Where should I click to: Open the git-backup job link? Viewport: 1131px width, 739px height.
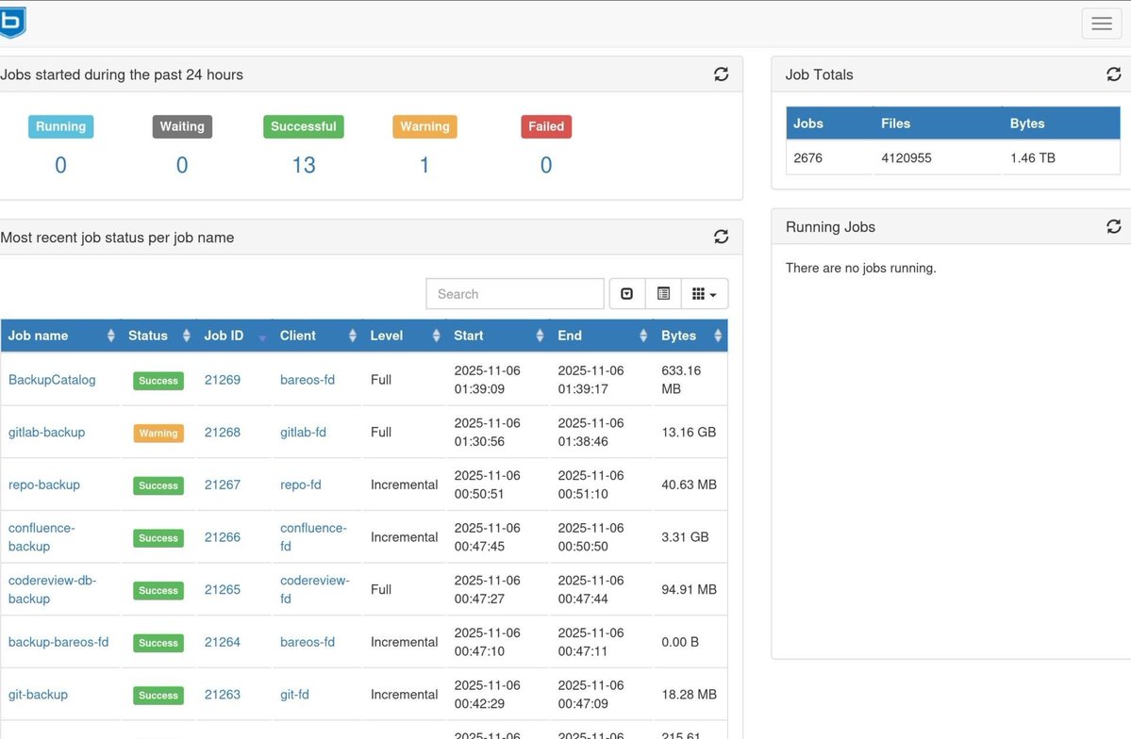tap(38, 695)
